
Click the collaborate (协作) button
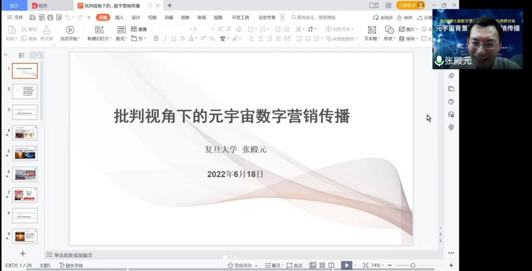(405, 18)
